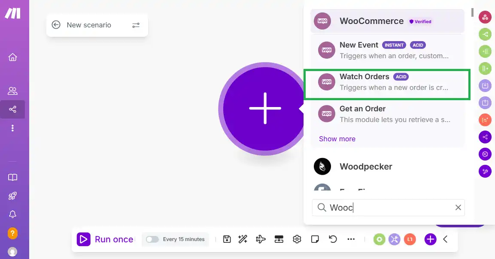Click the orange search-plus icon
Image resolution: width=495 pixels, height=259 pixels.
[x=485, y=120]
